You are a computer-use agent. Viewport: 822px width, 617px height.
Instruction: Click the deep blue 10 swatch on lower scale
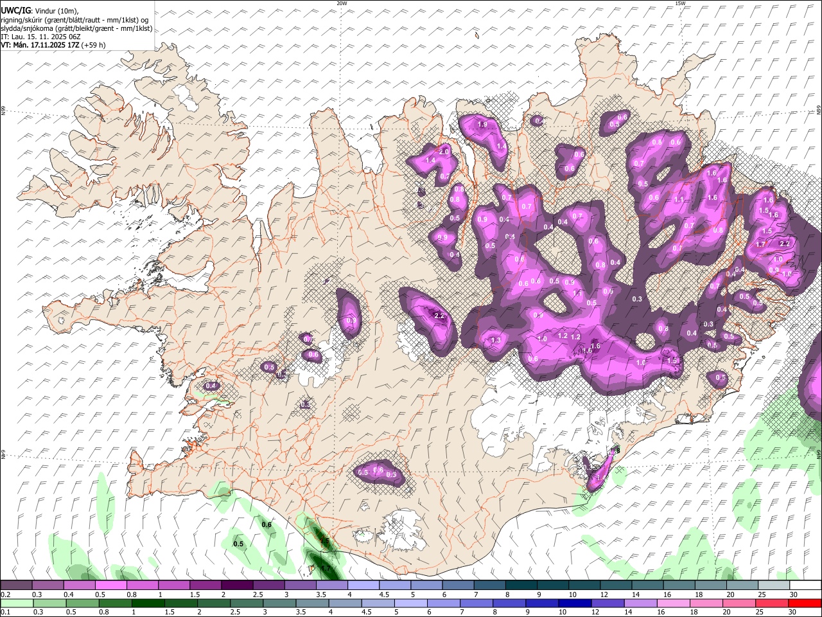[575, 603]
